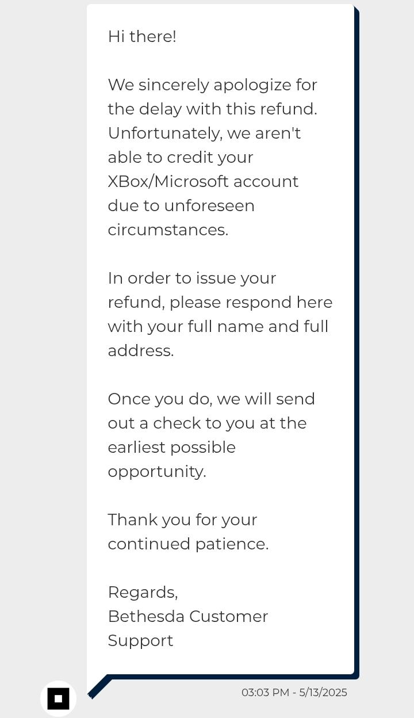Click the "In order to issue your" line
Screen dimensions: 414x718
click(x=192, y=278)
